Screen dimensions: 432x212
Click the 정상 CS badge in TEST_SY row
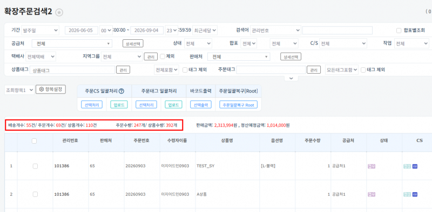point(407,166)
